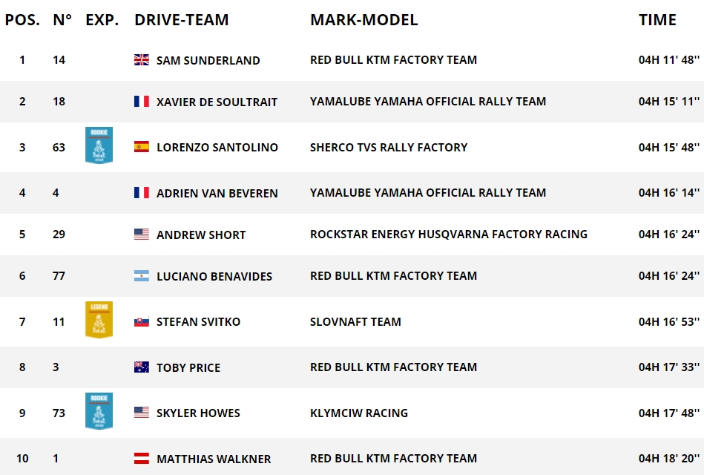This screenshot has width=704, height=475.
Task: Click Rockstar Energy Husqvarna Factory Racing team
Action: 448,235
